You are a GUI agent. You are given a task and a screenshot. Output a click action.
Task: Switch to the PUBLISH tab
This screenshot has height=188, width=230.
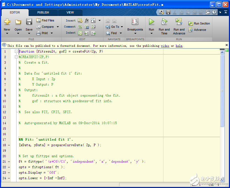tap(43, 12)
